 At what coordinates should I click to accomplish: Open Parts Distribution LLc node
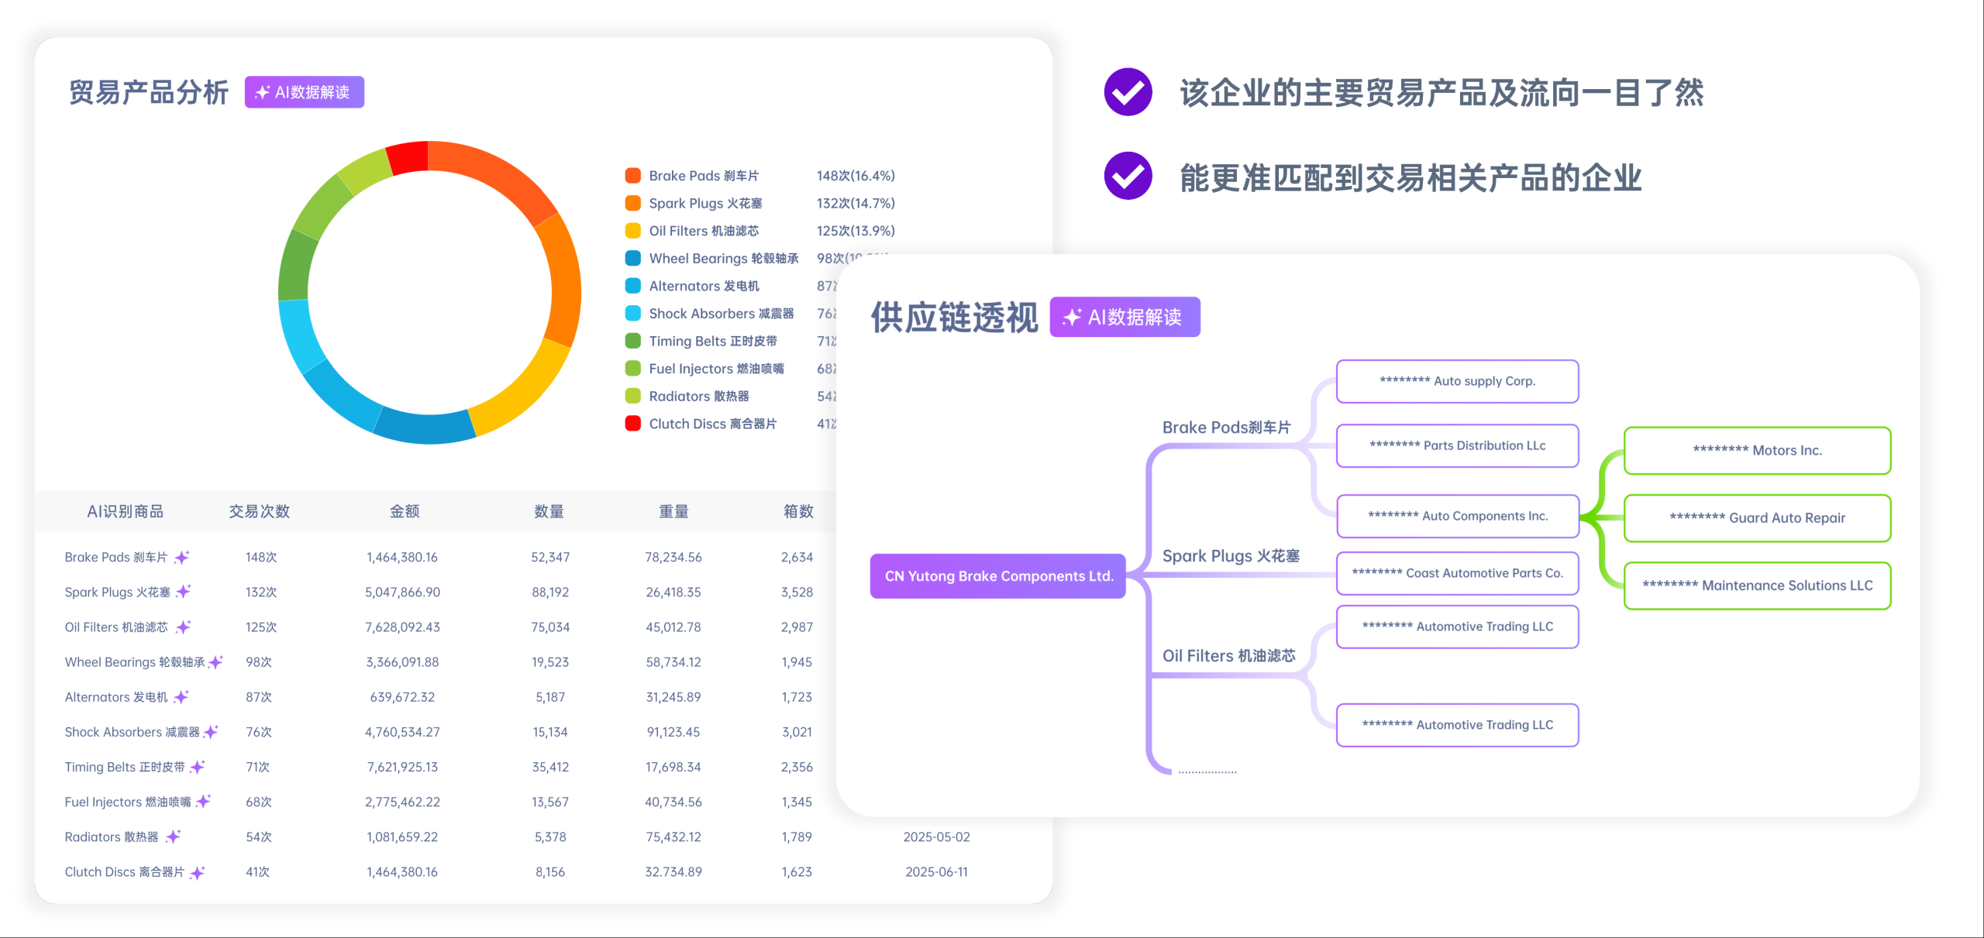pos(1458,445)
